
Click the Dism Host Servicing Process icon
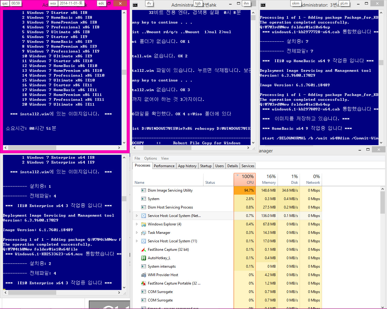tap(144, 207)
